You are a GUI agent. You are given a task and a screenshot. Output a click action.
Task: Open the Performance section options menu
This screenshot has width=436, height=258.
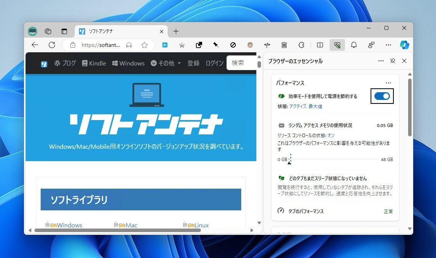(x=388, y=83)
